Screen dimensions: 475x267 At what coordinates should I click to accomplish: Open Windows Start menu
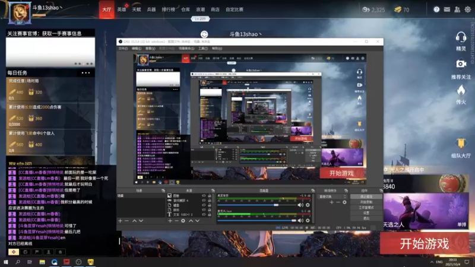tap(5, 262)
